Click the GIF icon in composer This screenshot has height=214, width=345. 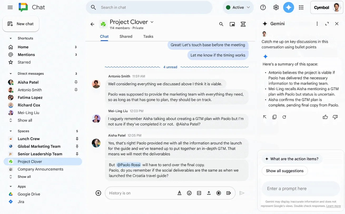coord(199,193)
